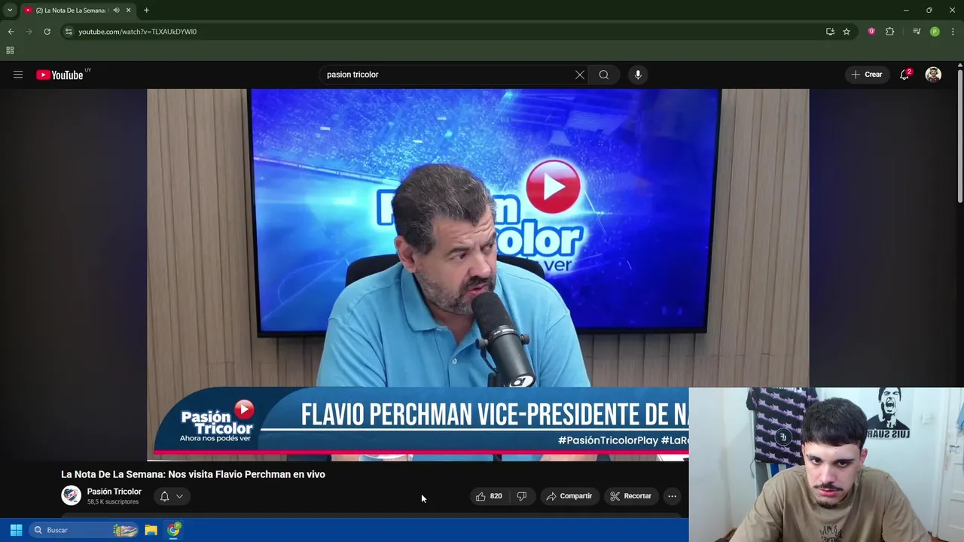Click the Recortar clip button
This screenshot has width=964, height=542.
point(631,496)
